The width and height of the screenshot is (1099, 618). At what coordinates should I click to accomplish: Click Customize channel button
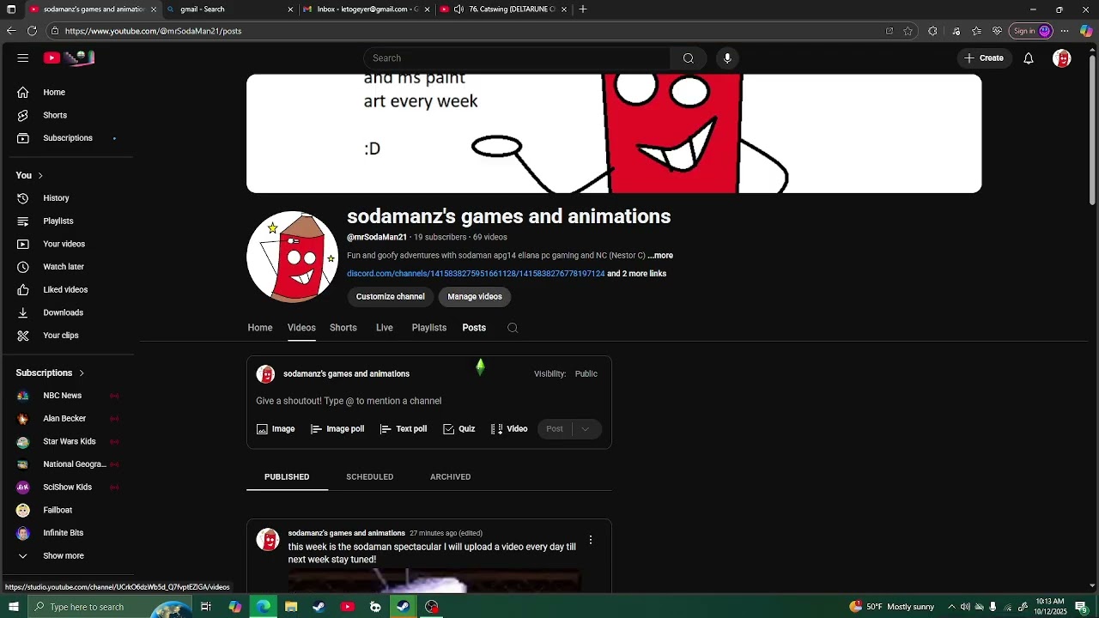tap(391, 297)
